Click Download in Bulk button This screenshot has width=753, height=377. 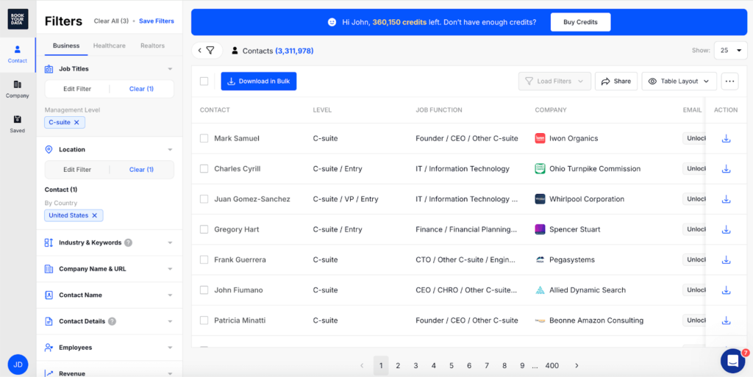(x=259, y=81)
